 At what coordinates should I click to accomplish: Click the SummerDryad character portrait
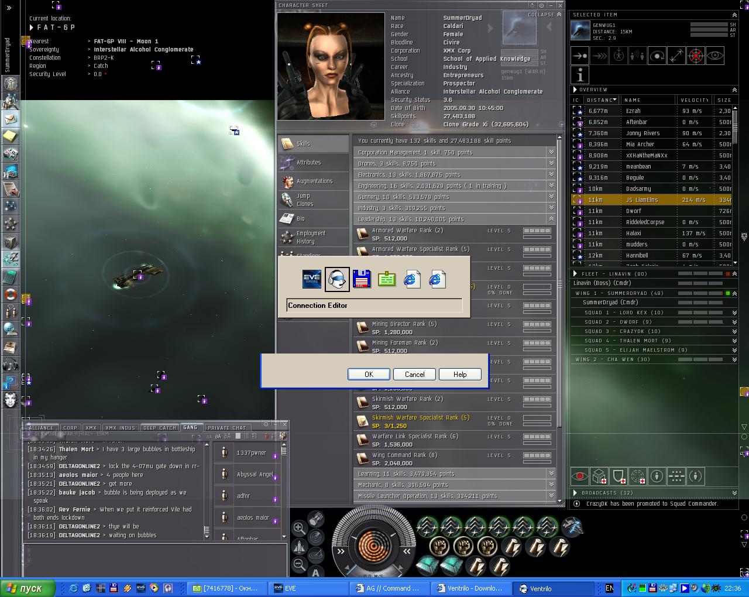click(x=331, y=66)
